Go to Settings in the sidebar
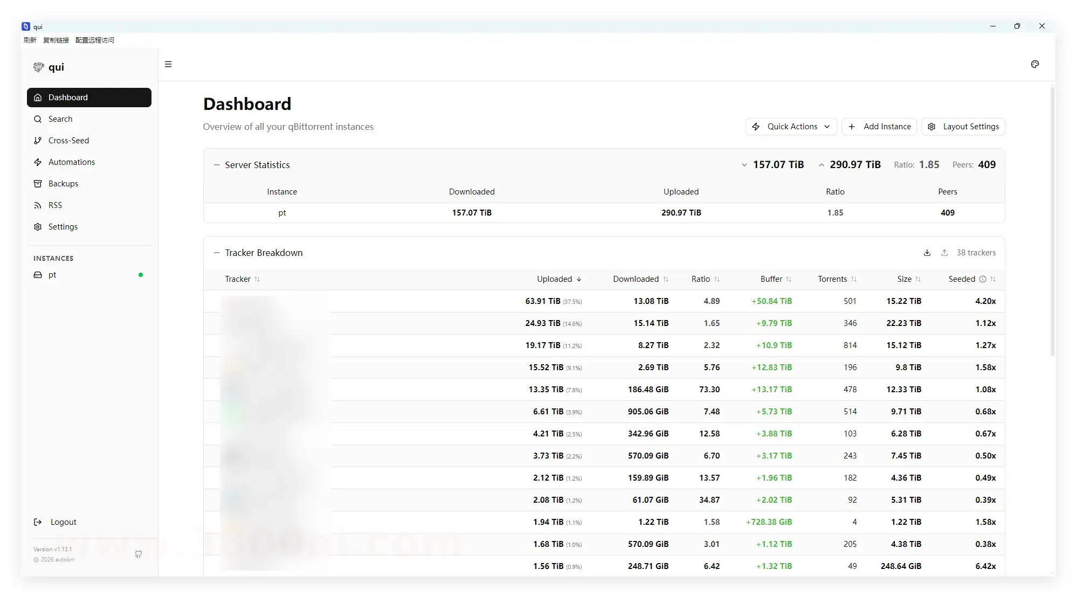This screenshot has height=597, width=1076. [x=63, y=227]
